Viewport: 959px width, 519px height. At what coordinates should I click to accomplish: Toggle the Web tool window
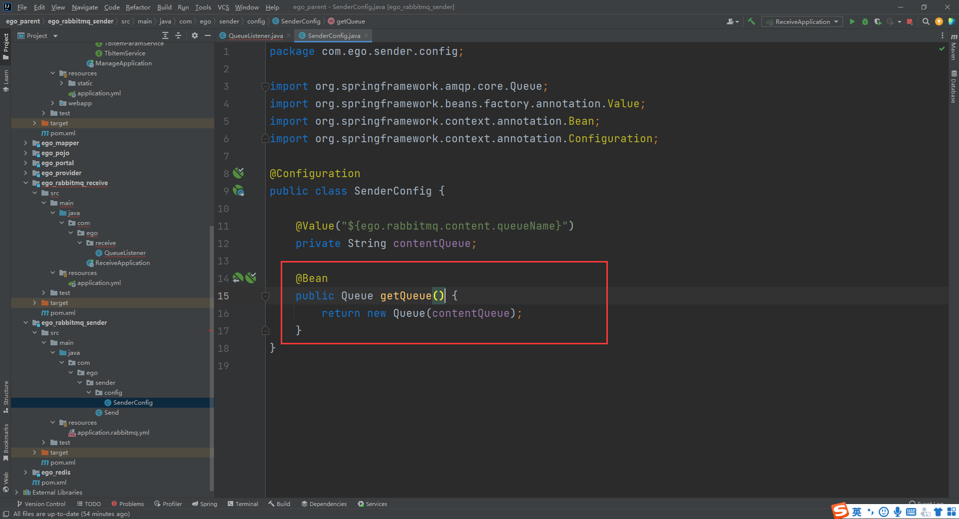tap(5, 482)
